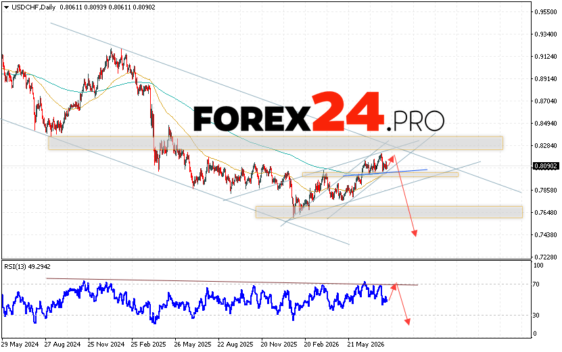The image size is (562, 352).
Task: Select the 27 Aug 2024 date label
Action: tap(63, 344)
